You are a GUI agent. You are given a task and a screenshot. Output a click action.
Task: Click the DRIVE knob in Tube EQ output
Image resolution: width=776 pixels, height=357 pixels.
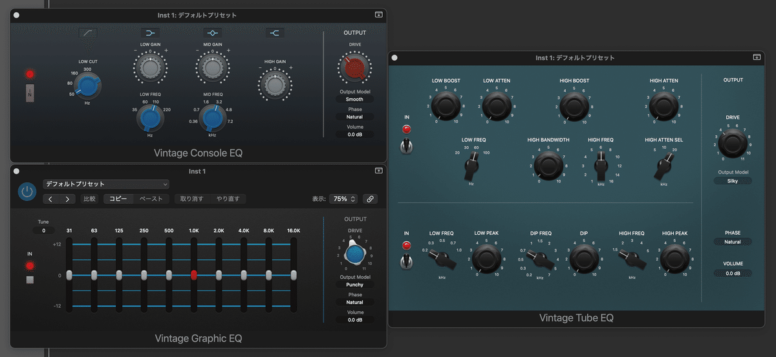click(732, 142)
